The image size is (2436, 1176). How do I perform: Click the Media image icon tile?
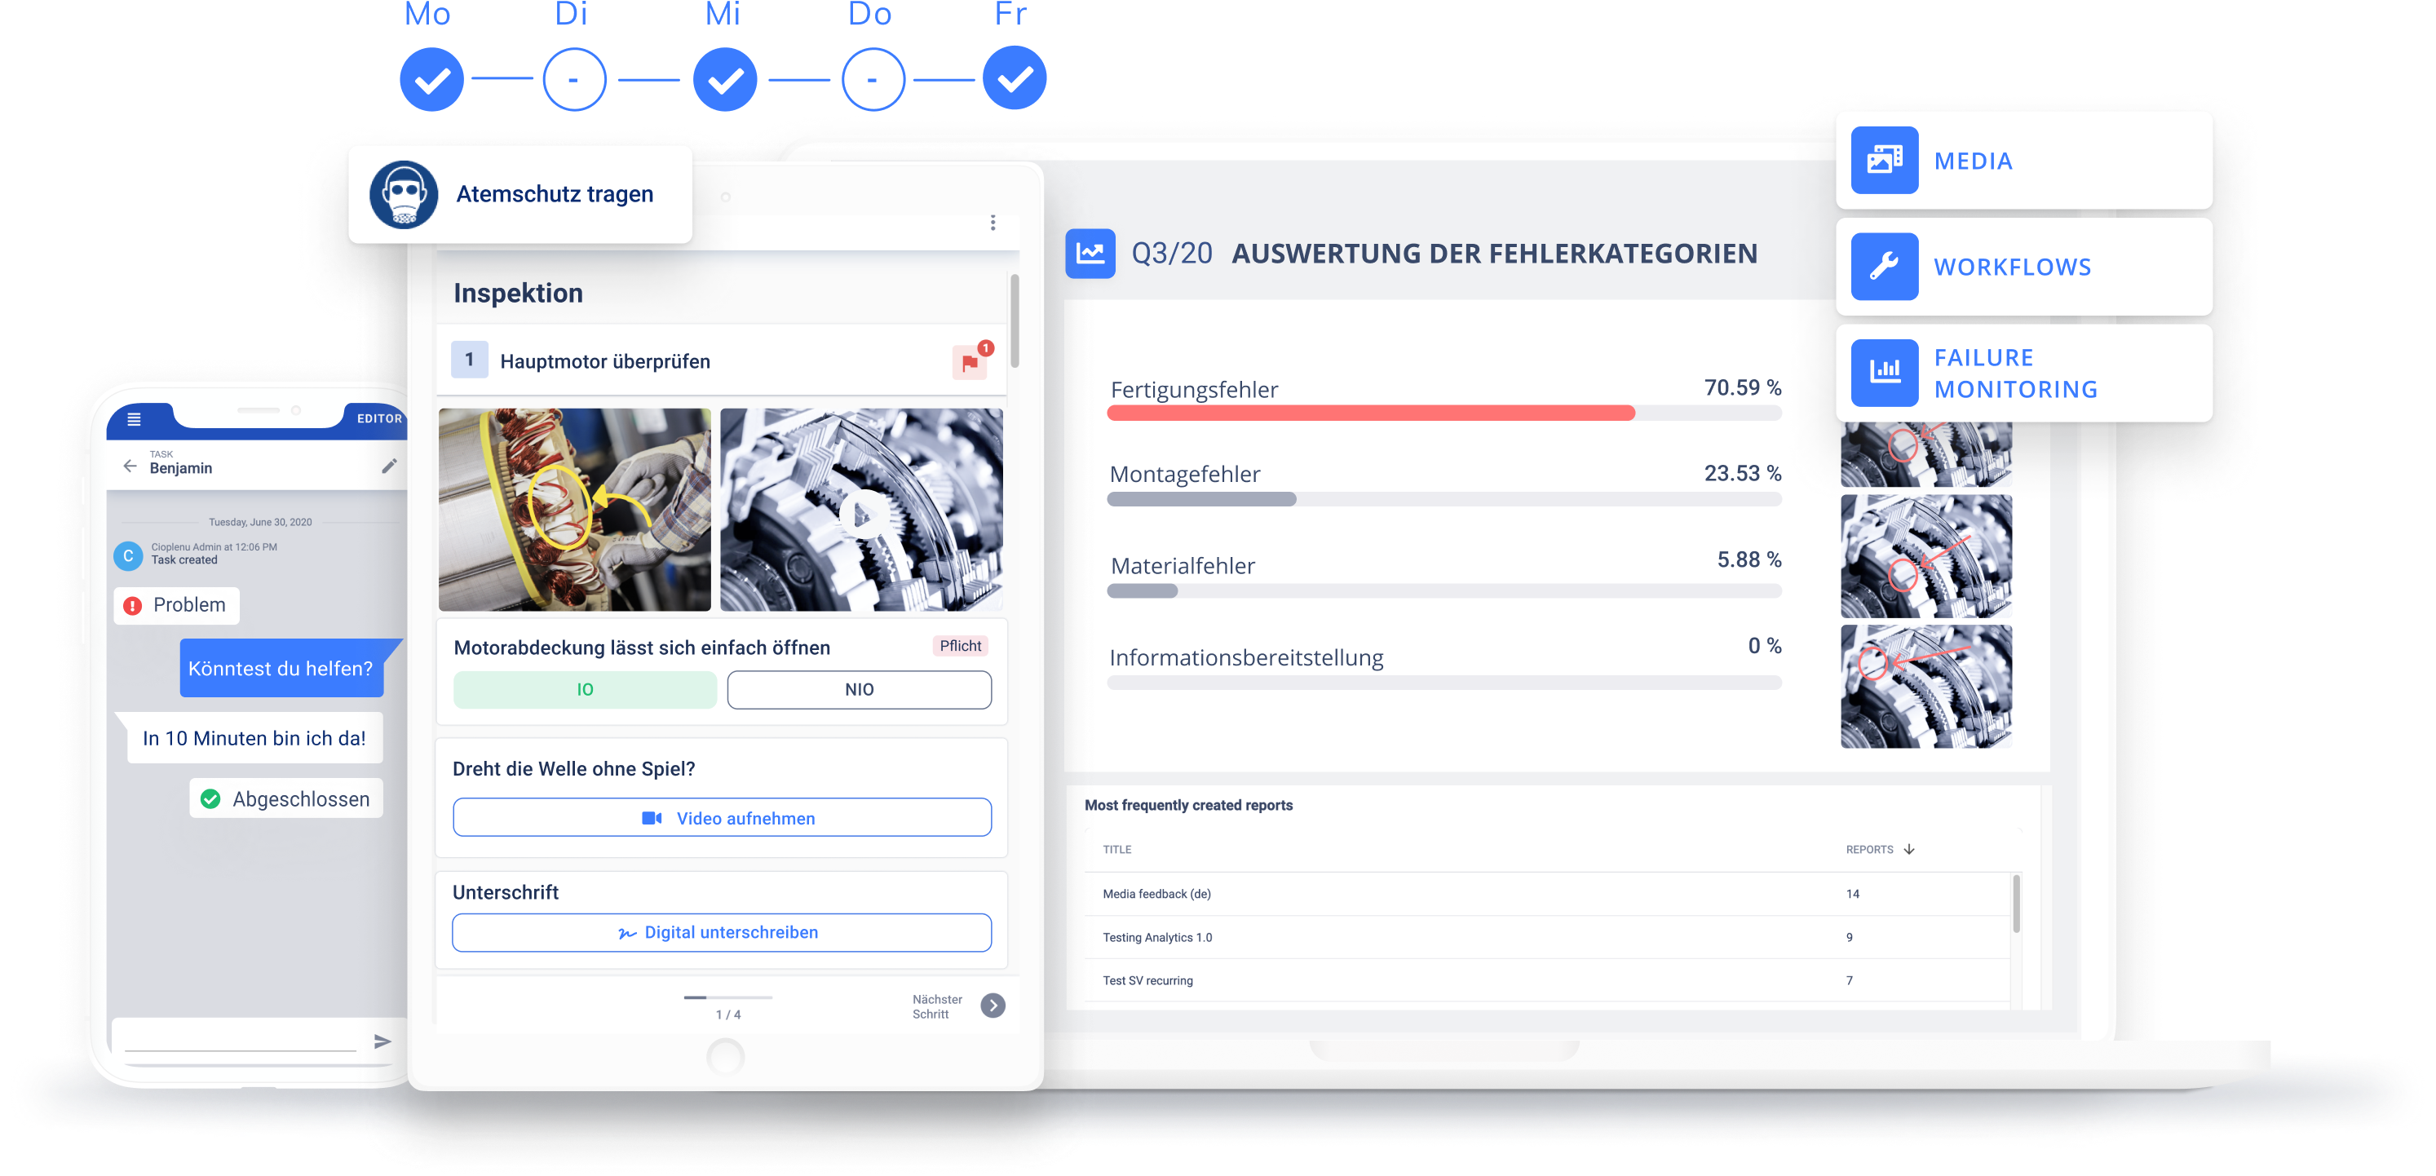point(1884,160)
